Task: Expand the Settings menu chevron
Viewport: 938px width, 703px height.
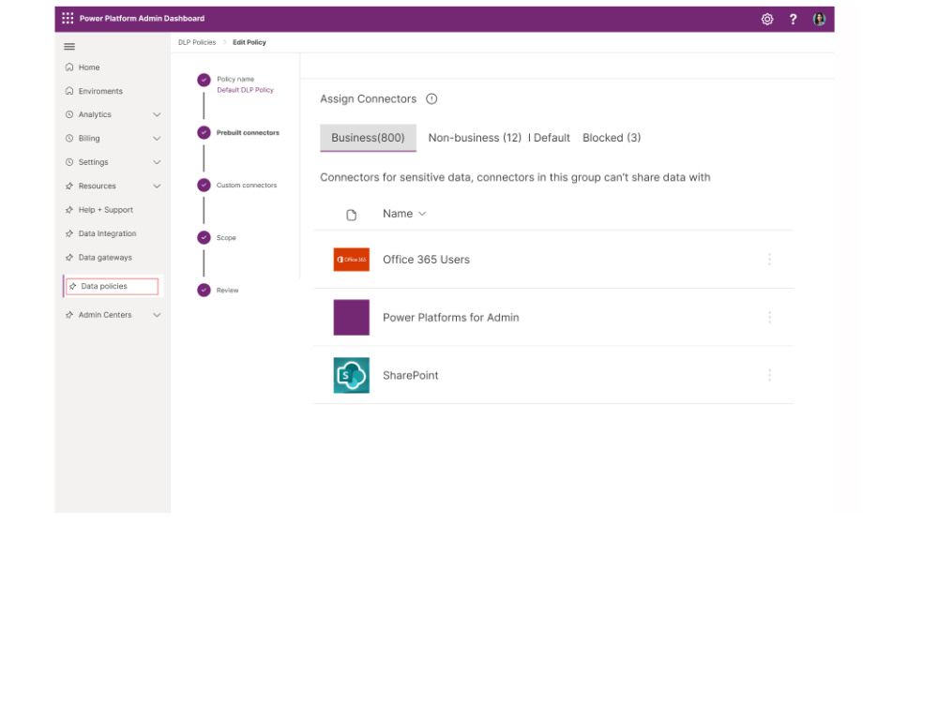Action: [x=157, y=162]
